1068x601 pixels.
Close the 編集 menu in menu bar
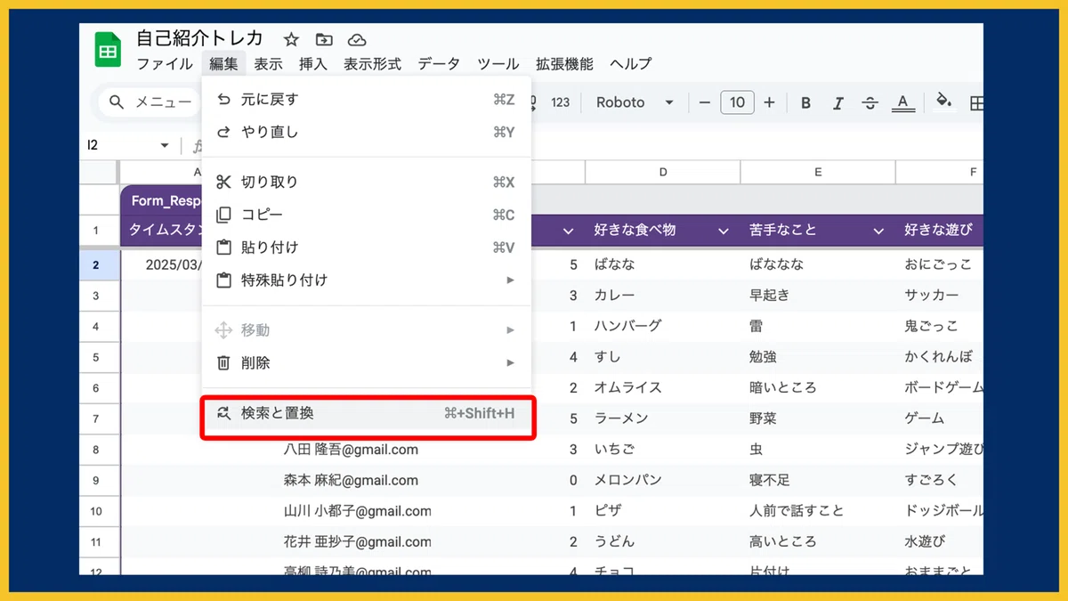pos(223,64)
